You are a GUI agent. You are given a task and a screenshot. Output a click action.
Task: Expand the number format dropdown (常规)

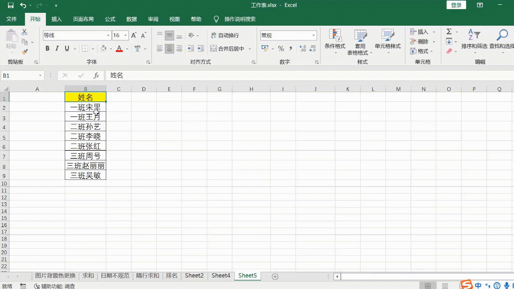313,35
